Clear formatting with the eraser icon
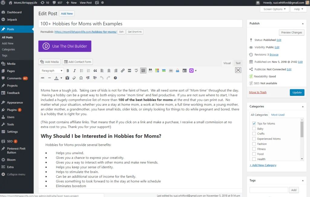 pyautogui.click(x=74, y=78)
